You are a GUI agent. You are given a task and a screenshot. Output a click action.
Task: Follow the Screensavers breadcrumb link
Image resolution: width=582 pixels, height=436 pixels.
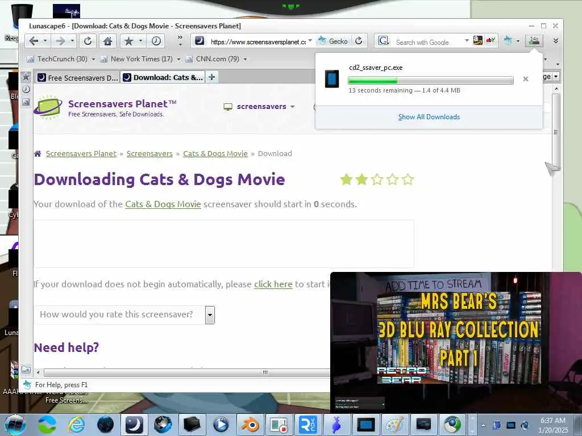(x=149, y=153)
